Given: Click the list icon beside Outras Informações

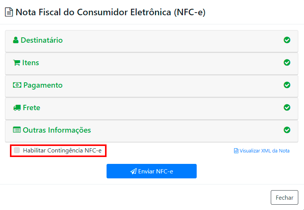Looking at the screenshot, I should click(x=17, y=130).
